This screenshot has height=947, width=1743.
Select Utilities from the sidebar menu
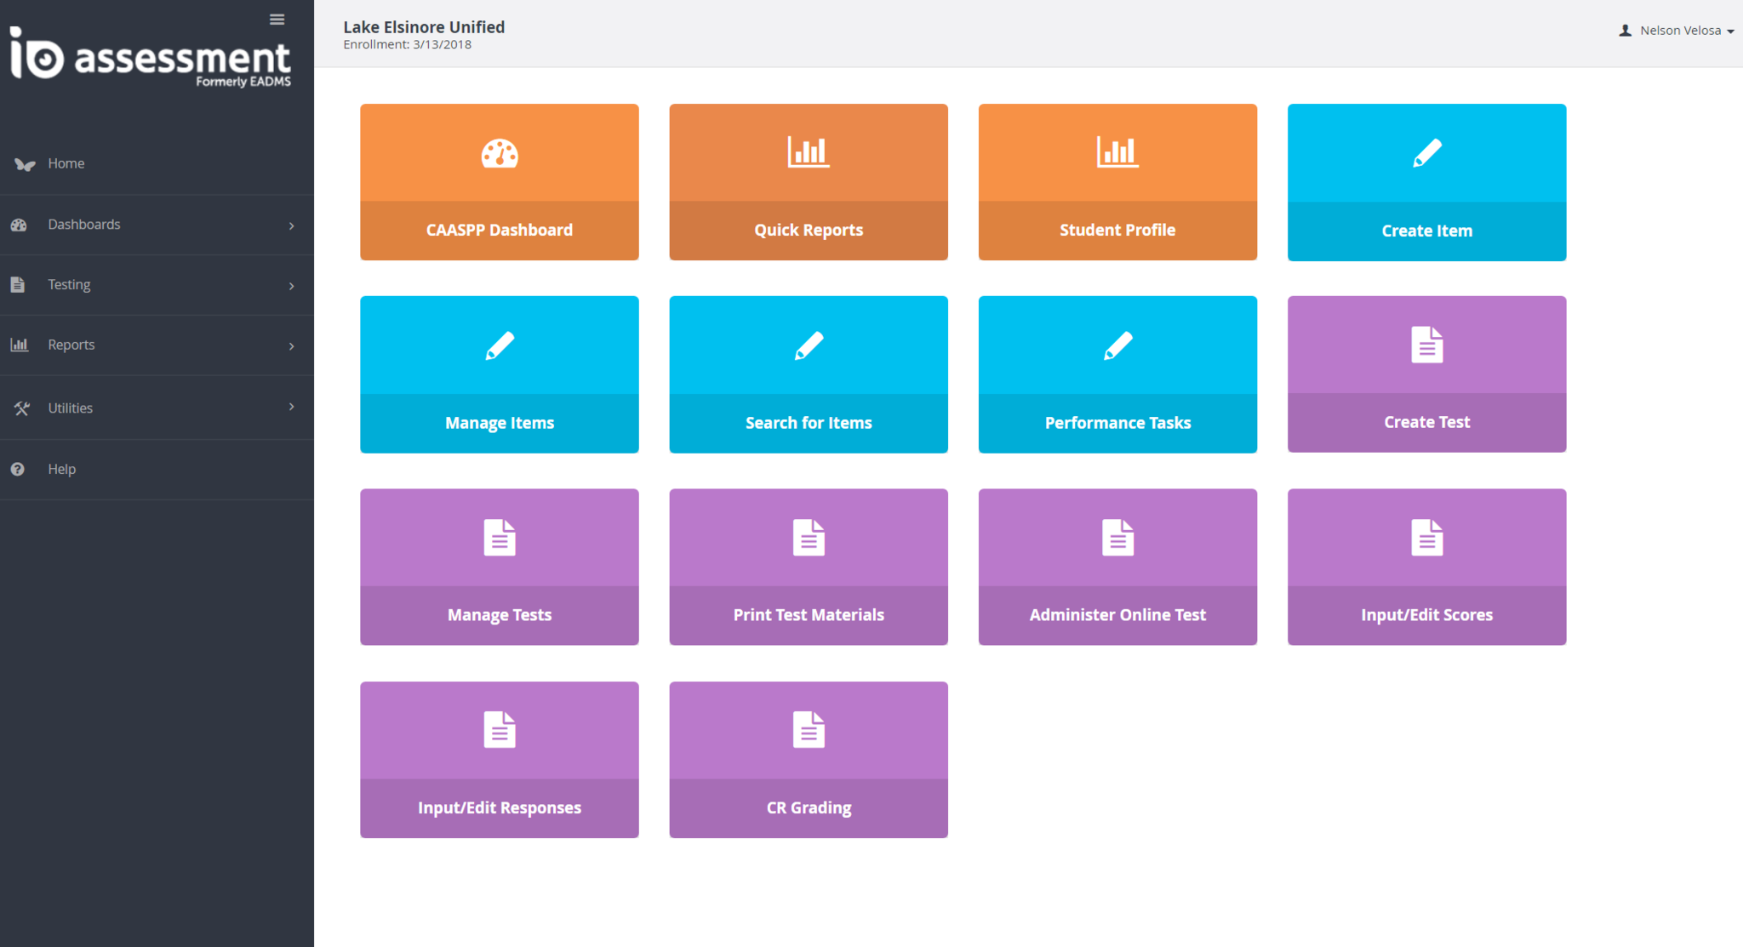tap(71, 408)
